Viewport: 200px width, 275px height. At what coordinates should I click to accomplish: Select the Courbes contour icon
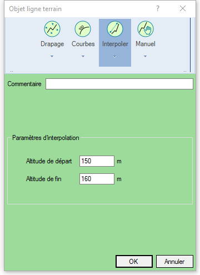click(83, 29)
